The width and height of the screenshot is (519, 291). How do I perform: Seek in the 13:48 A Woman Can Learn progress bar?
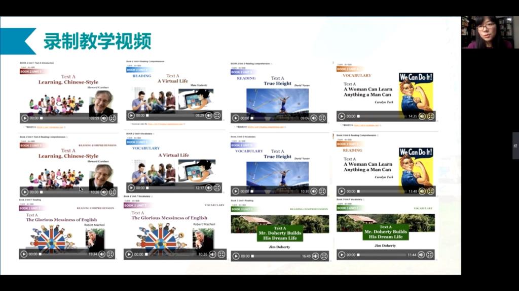tap(382, 191)
